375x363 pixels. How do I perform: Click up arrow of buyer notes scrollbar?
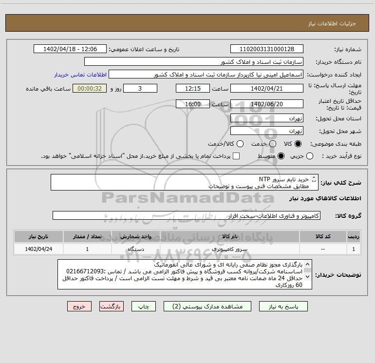pyautogui.click(x=308, y=265)
